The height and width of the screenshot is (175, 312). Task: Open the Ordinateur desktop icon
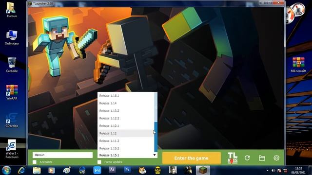tap(12, 37)
